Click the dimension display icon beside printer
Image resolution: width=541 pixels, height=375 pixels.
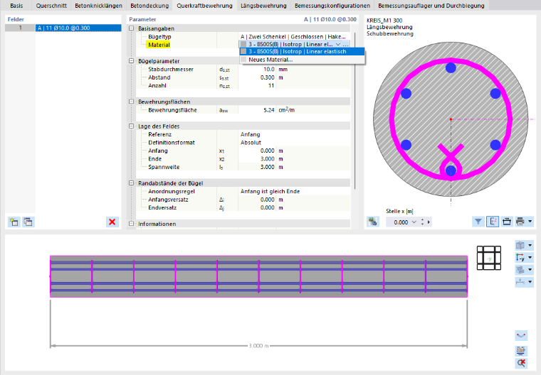tap(507, 222)
